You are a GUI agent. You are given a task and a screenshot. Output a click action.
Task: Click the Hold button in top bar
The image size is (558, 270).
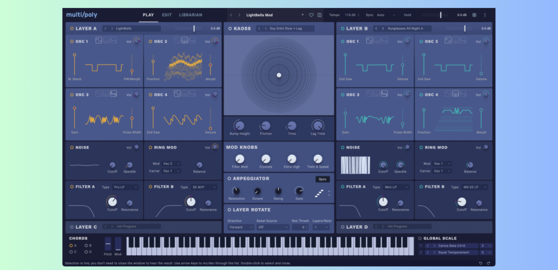pyautogui.click(x=407, y=15)
